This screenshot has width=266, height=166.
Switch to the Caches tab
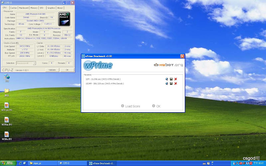(x=14, y=8)
